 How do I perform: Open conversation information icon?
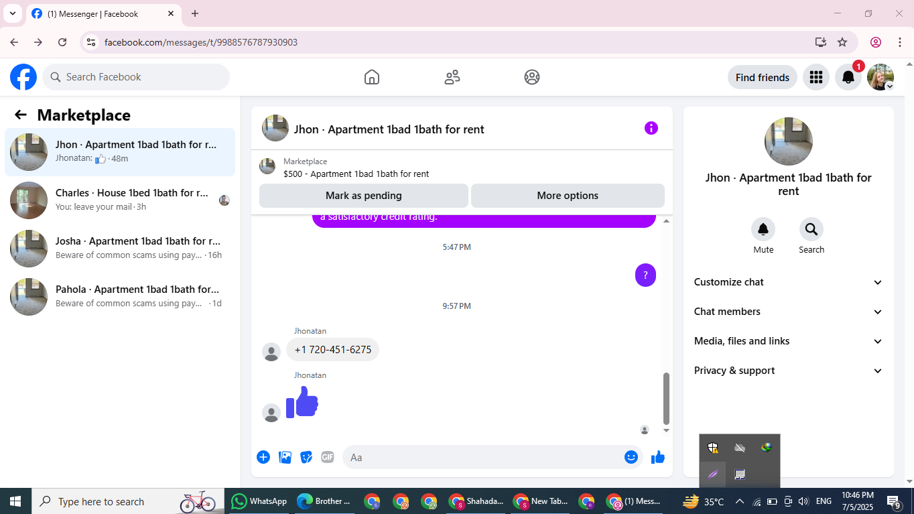click(x=651, y=128)
